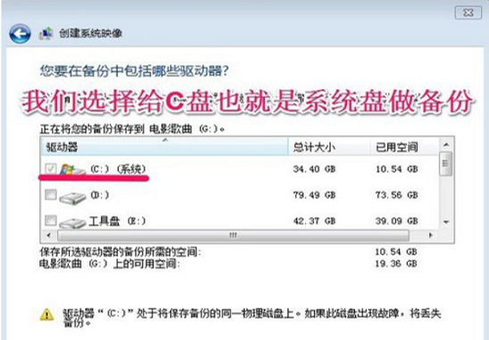Click the 19.36 GB available space value

click(x=396, y=263)
